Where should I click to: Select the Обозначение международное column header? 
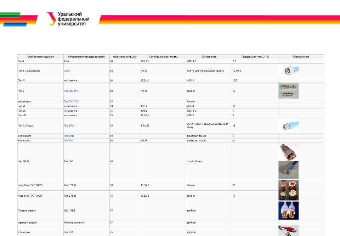pos(86,57)
